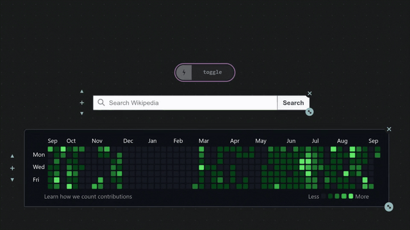Click down arrow beside contributions widget

(x=13, y=179)
